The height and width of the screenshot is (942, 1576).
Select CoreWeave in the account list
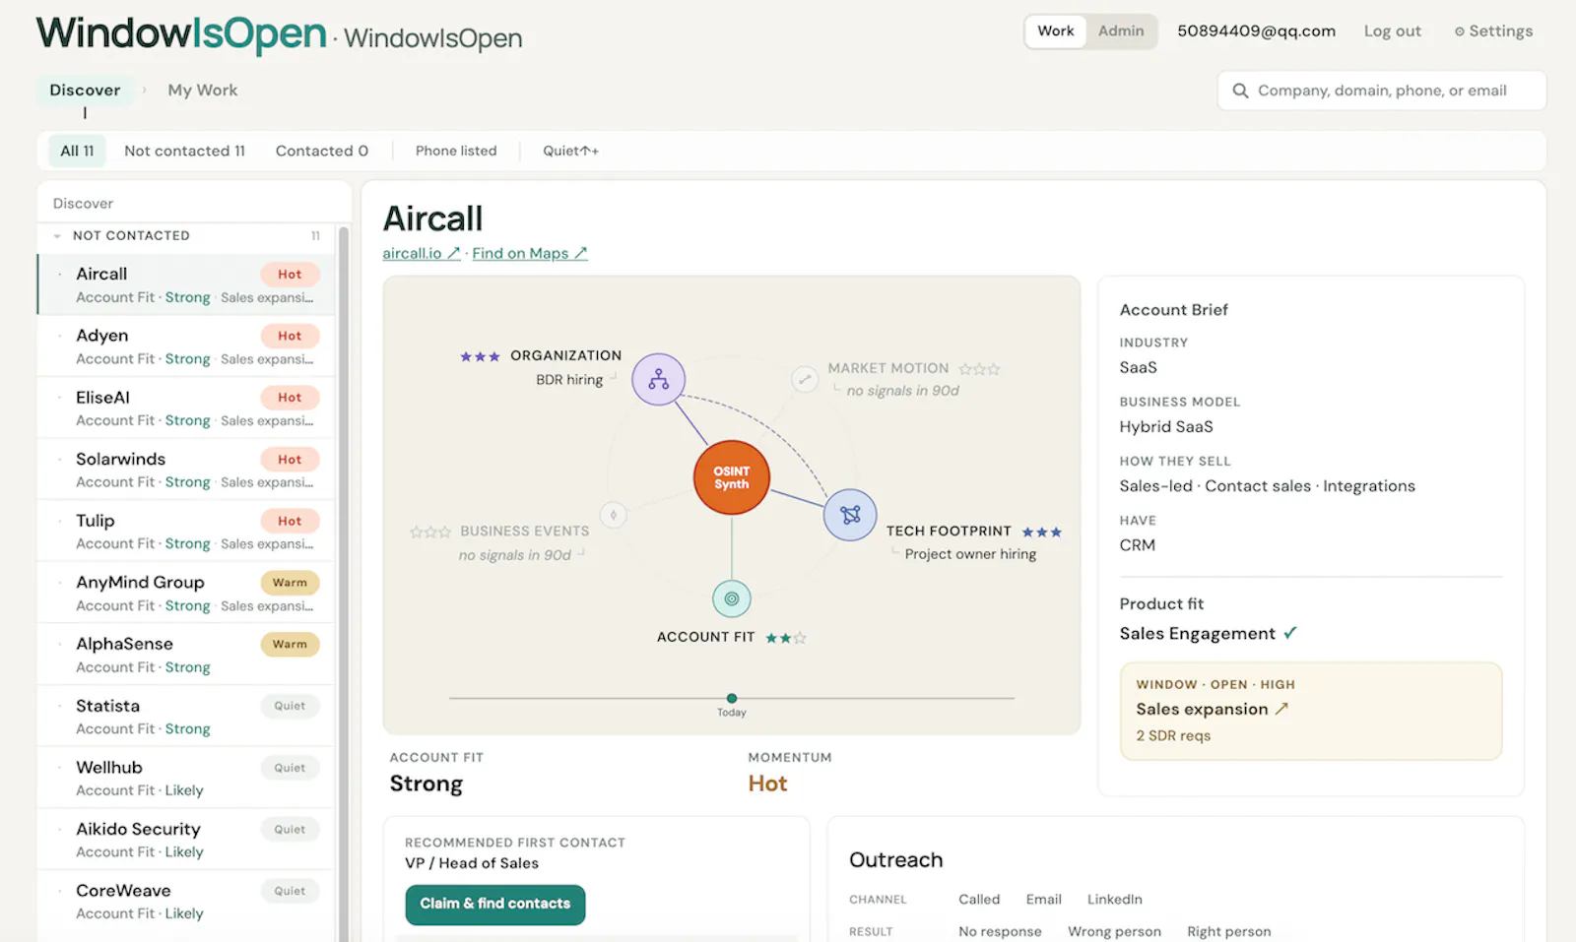pyautogui.click(x=187, y=902)
